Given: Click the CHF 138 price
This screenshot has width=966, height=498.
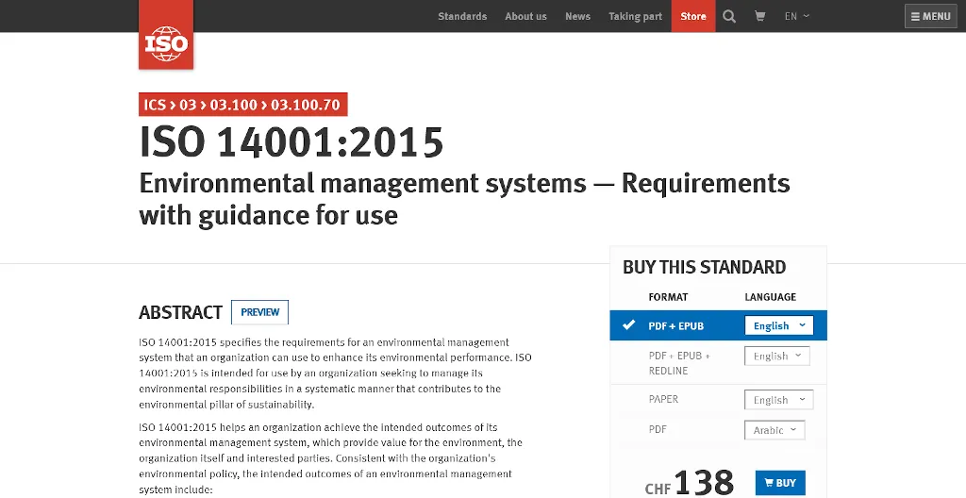Looking at the screenshot, I should point(690,483).
